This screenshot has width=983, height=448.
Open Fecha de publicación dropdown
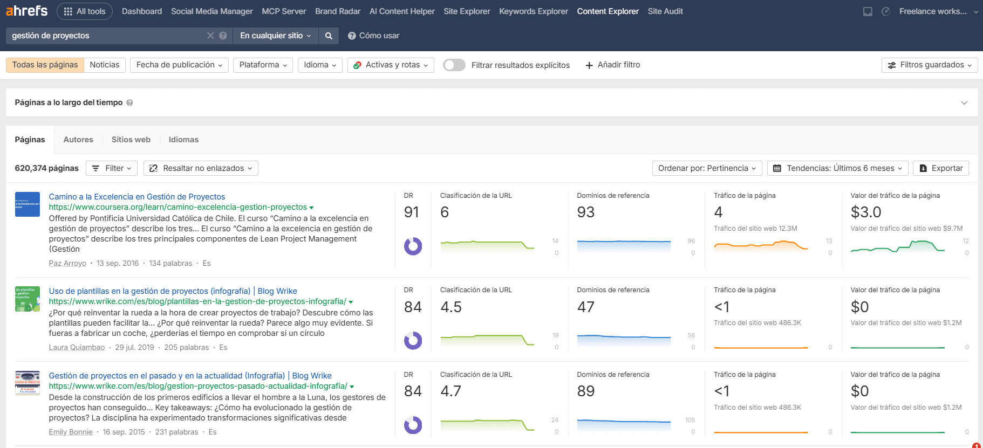[179, 65]
